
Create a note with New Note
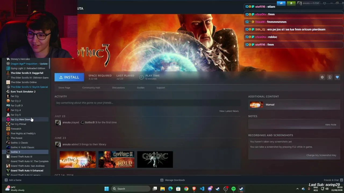[x=331, y=125]
